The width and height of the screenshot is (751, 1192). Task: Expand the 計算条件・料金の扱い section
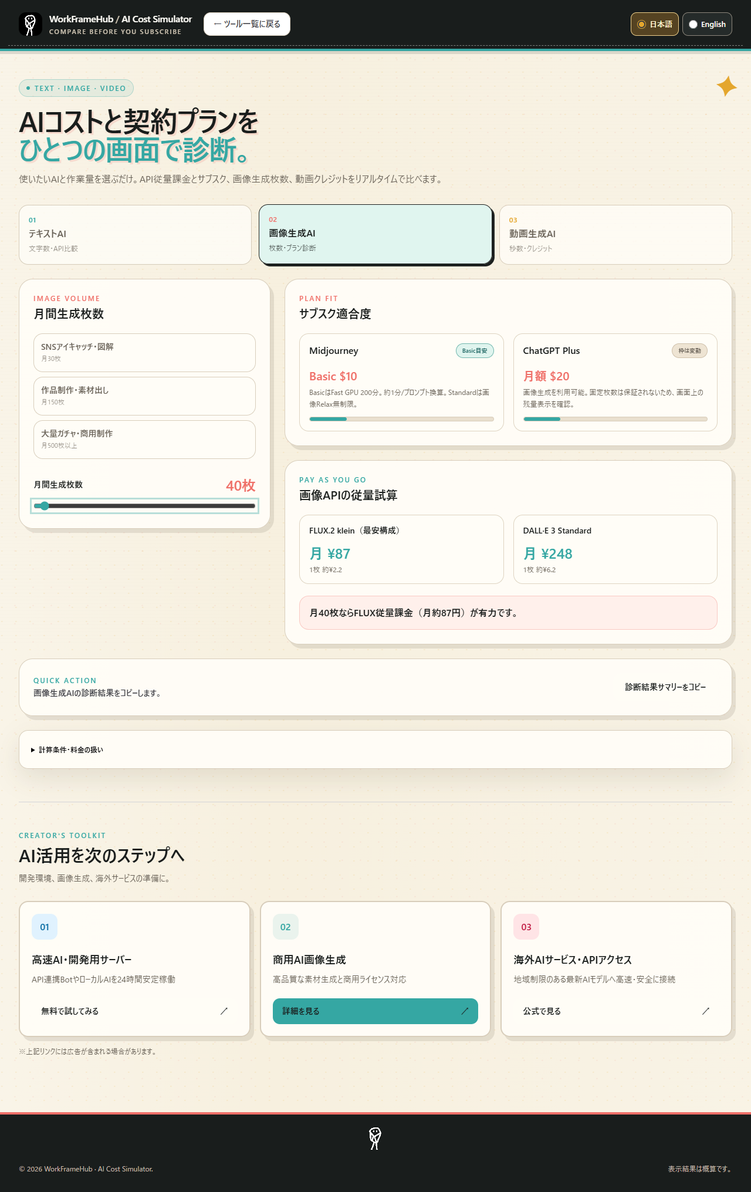(x=375, y=749)
